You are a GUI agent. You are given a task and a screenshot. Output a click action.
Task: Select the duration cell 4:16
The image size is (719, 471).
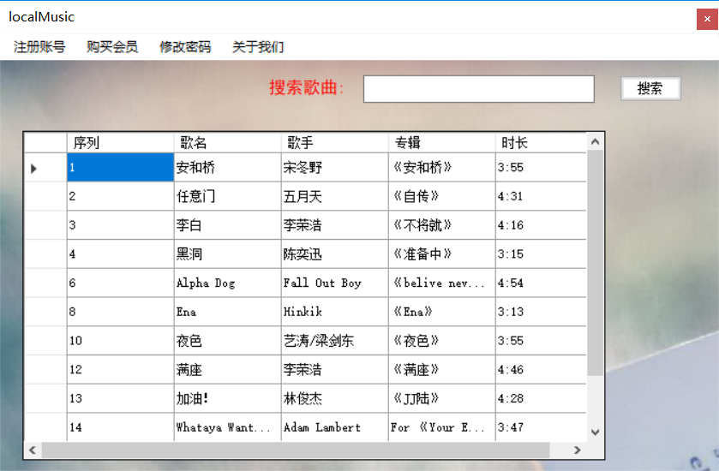tap(541, 225)
